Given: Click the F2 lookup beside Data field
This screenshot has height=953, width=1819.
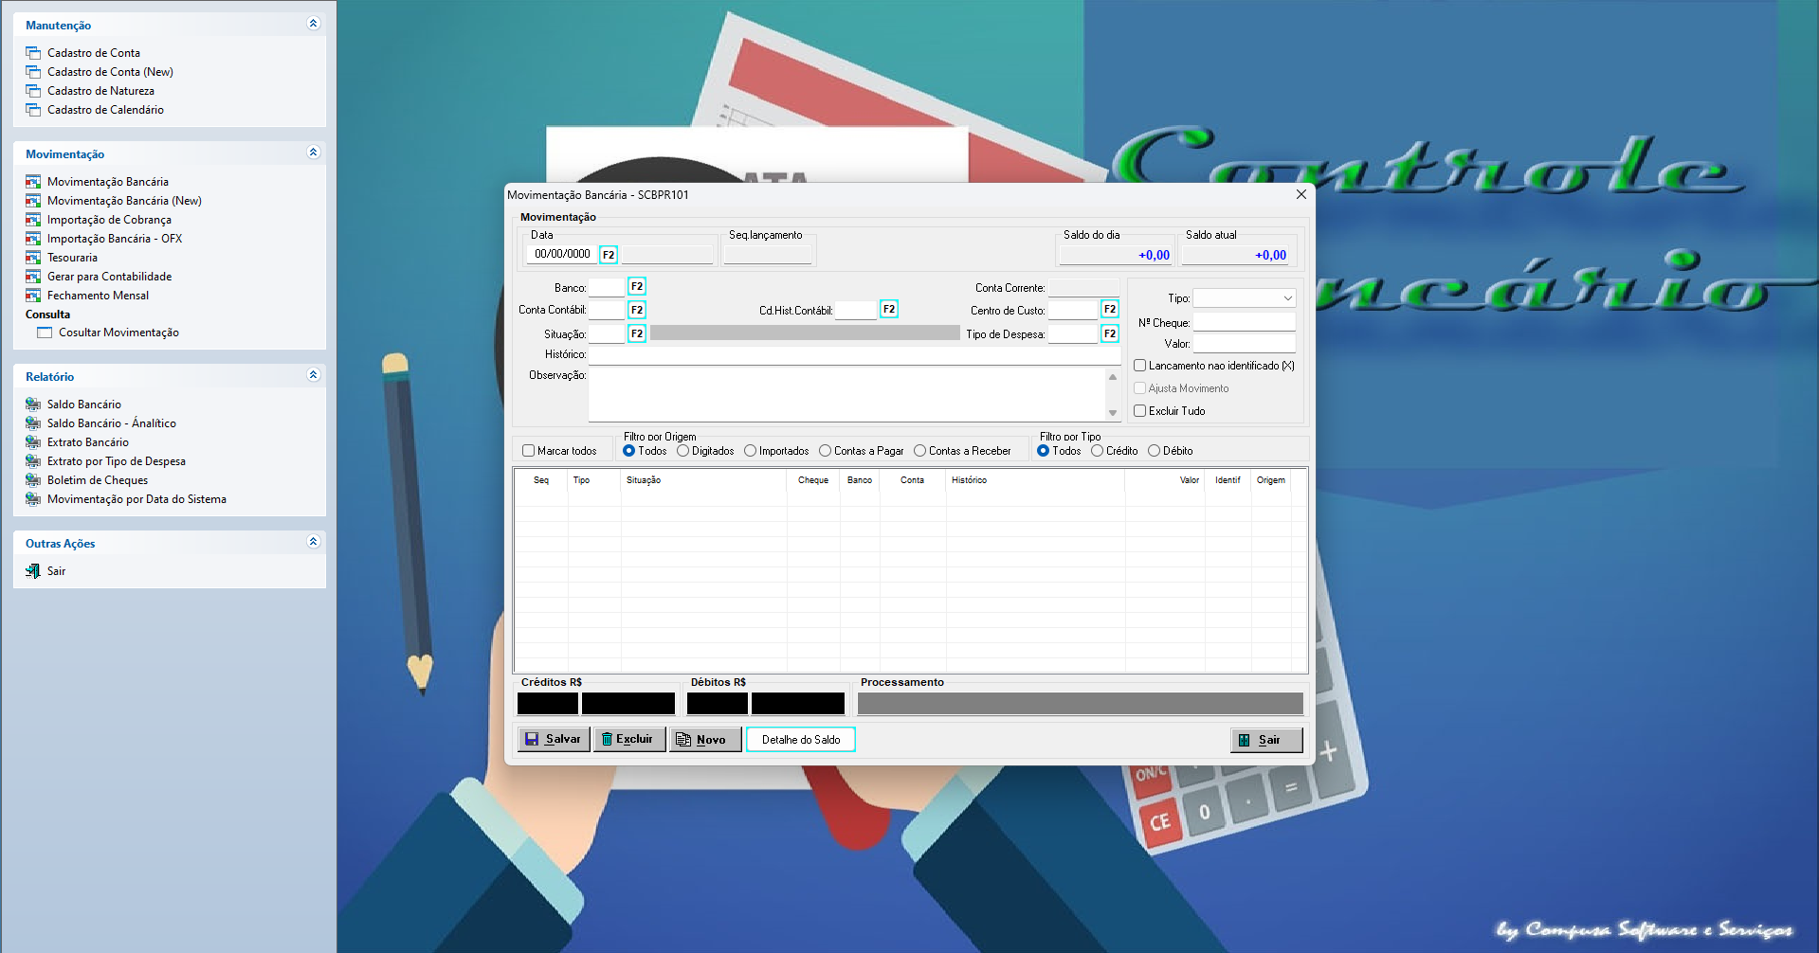Looking at the screenshot, I should tap(609, 255).
